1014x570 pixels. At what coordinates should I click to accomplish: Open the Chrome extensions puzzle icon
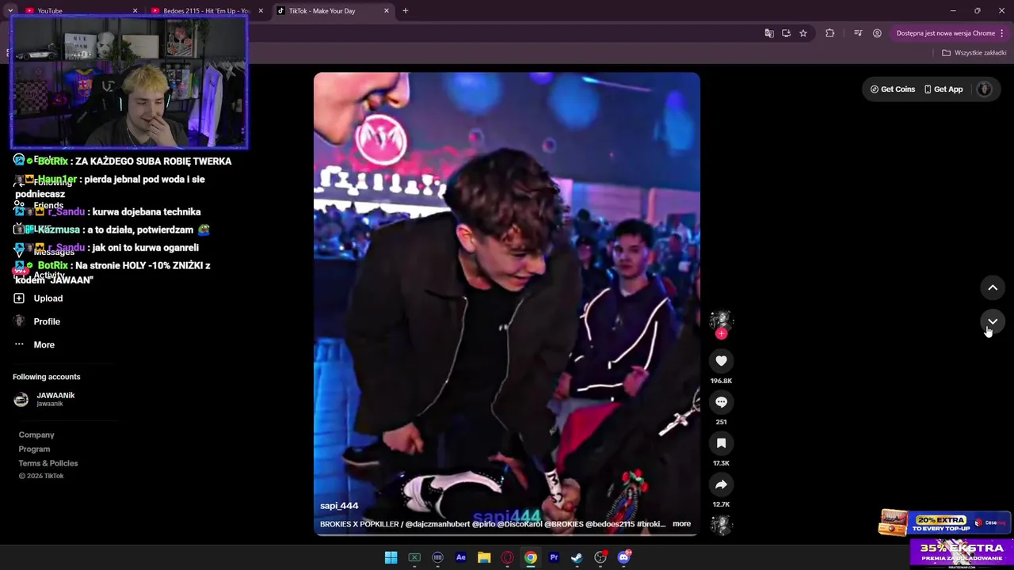(830, 33)
